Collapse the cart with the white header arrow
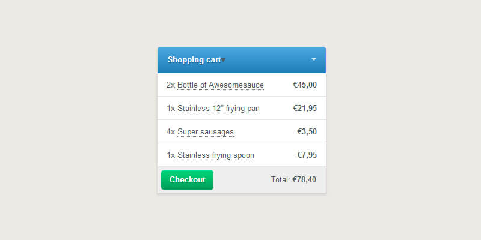Screen dimensions: 481x240 pos(314,59)
